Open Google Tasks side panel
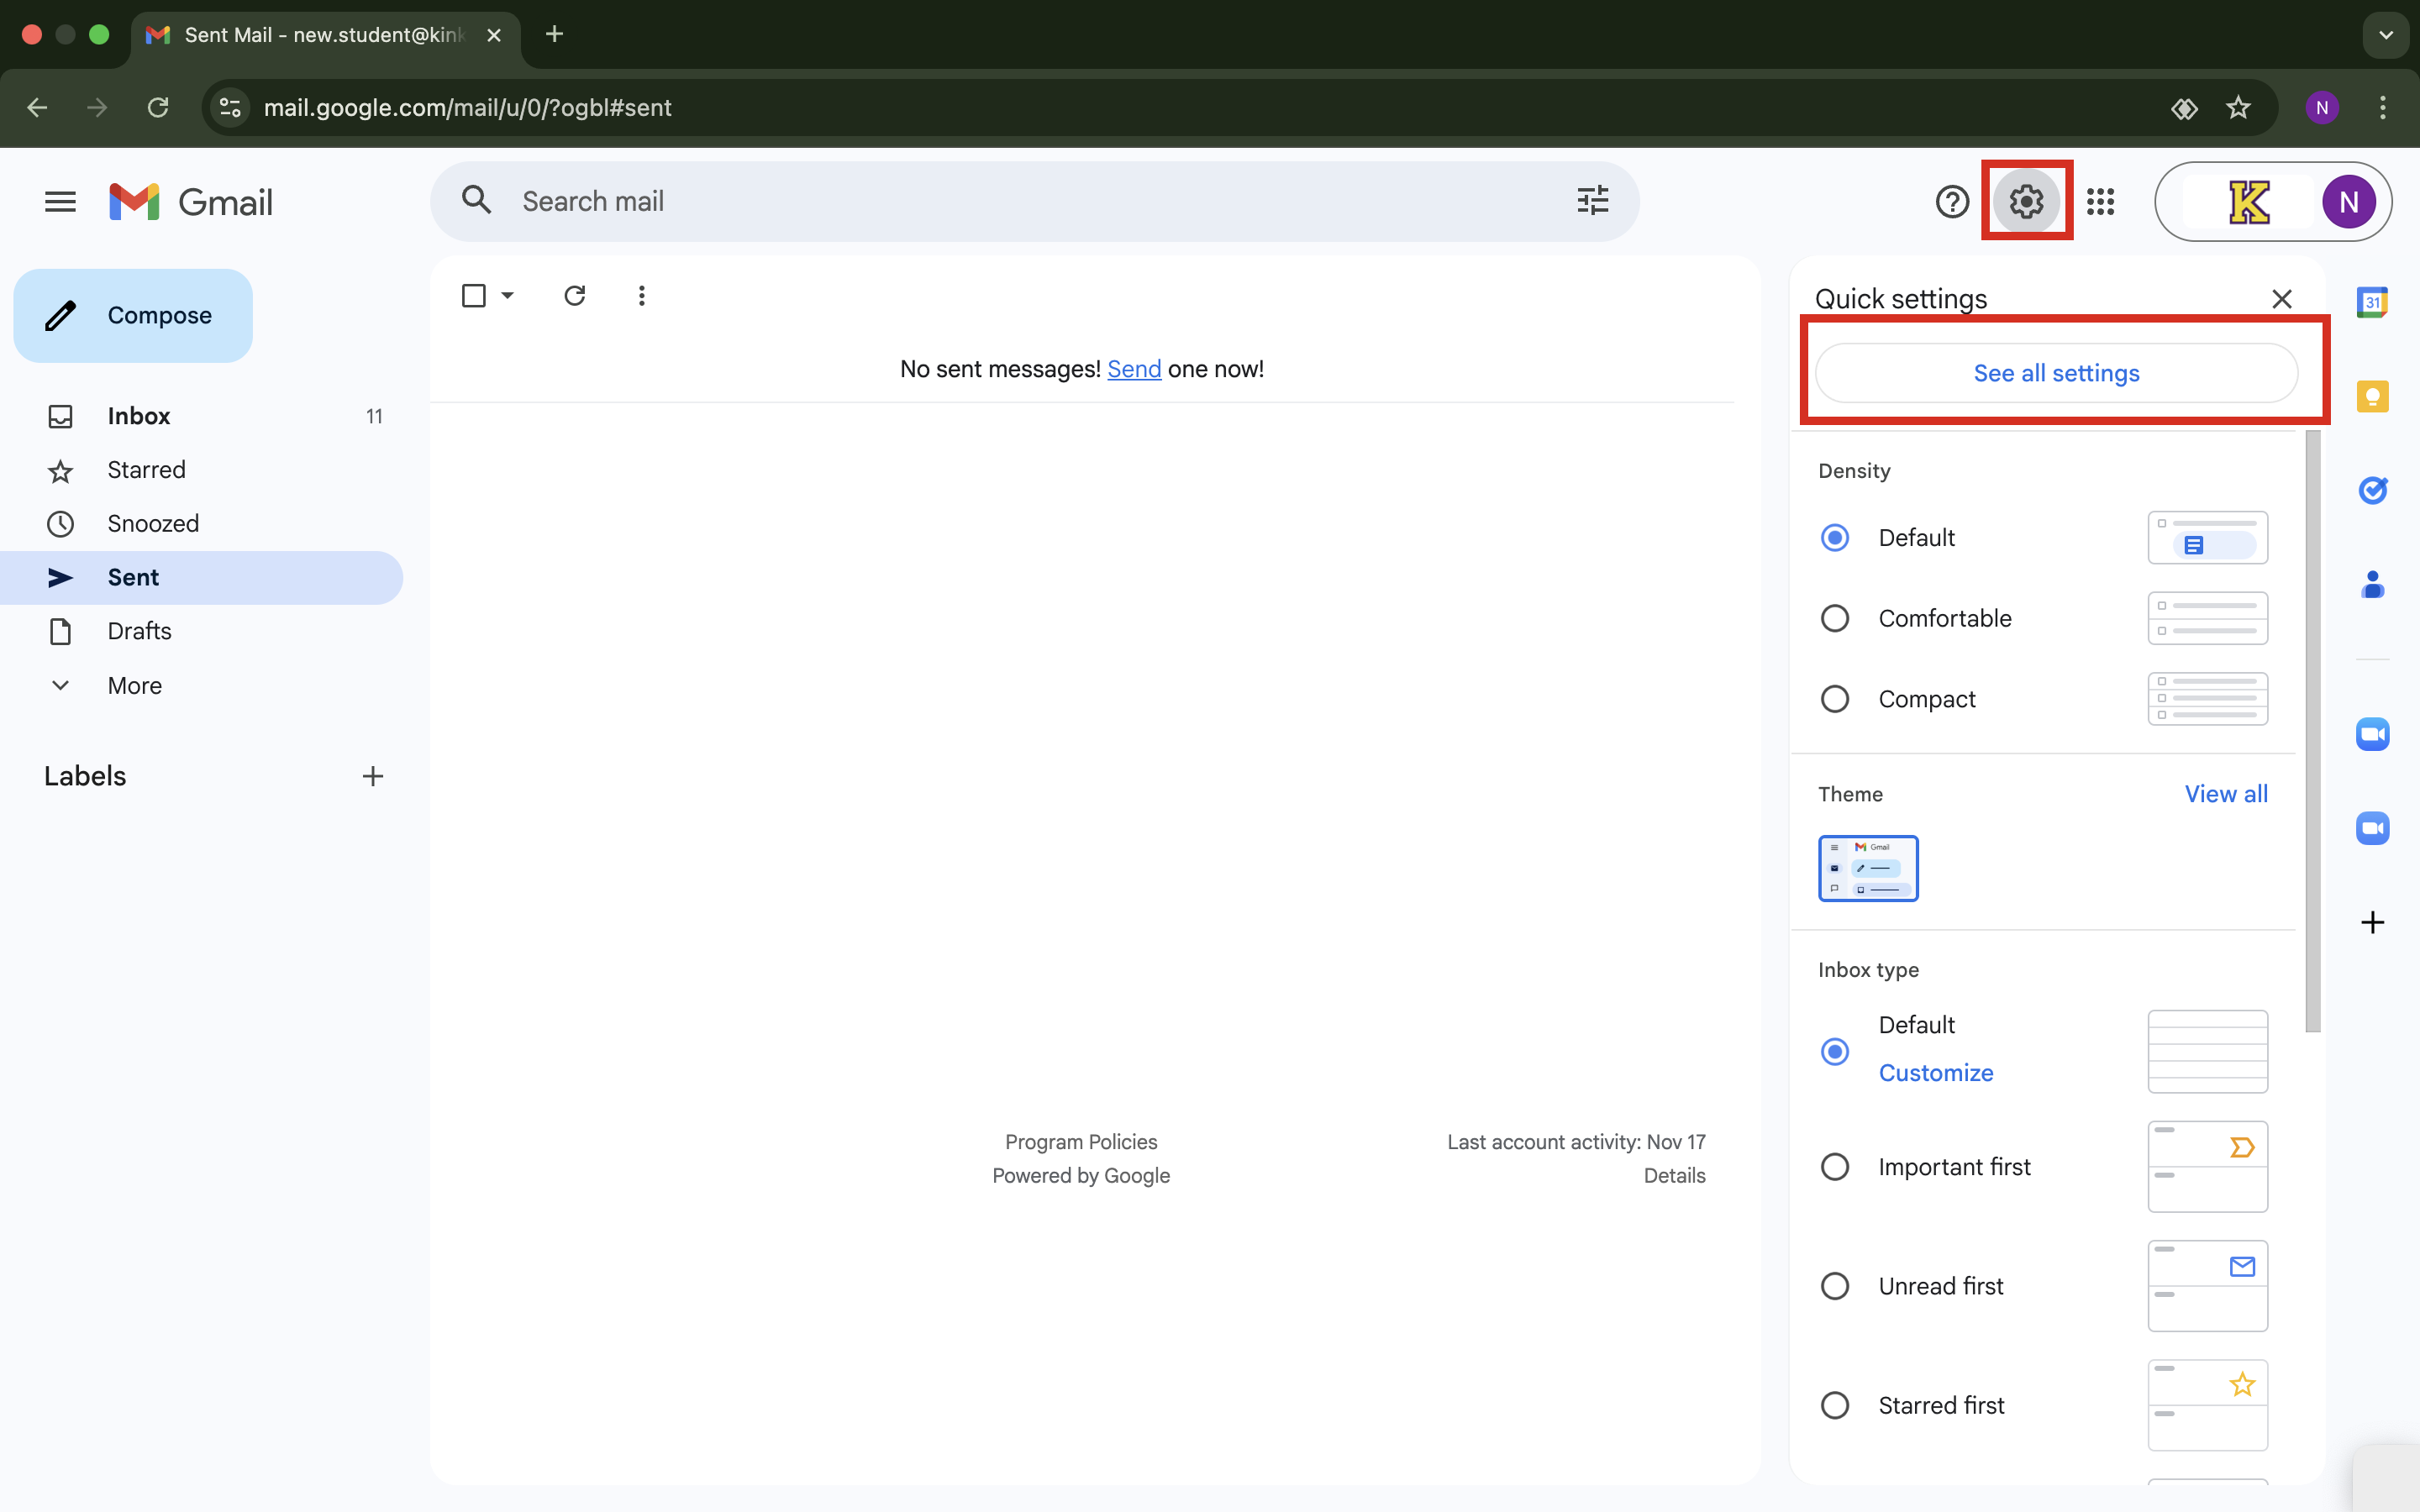 [x=2372, y=490]
